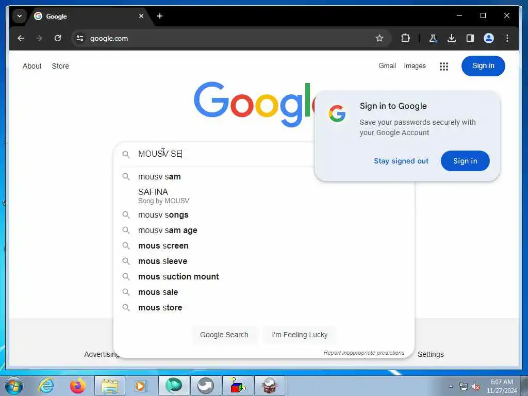
Task: Click the network tray icon
Action: 464,386
